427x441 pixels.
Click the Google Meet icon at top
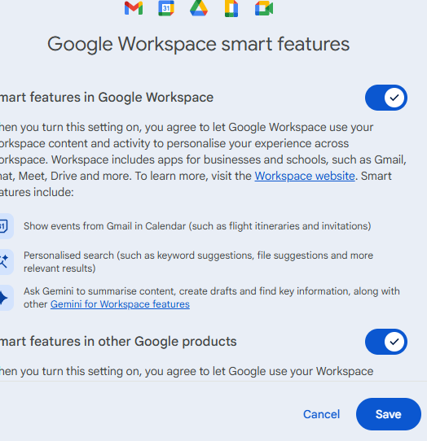264,8
